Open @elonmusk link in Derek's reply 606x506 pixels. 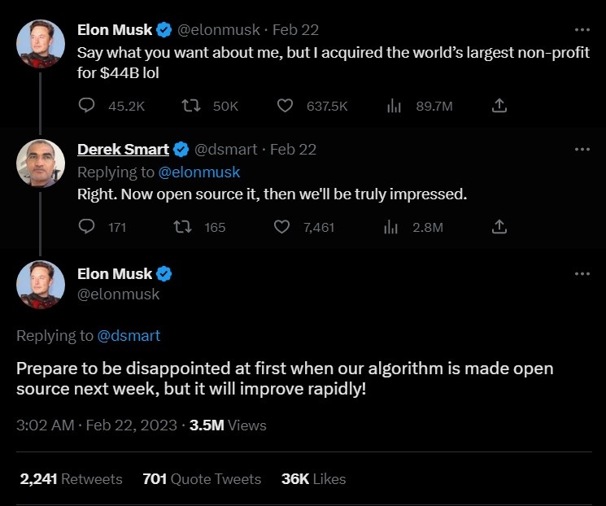[x=199, y=172]
